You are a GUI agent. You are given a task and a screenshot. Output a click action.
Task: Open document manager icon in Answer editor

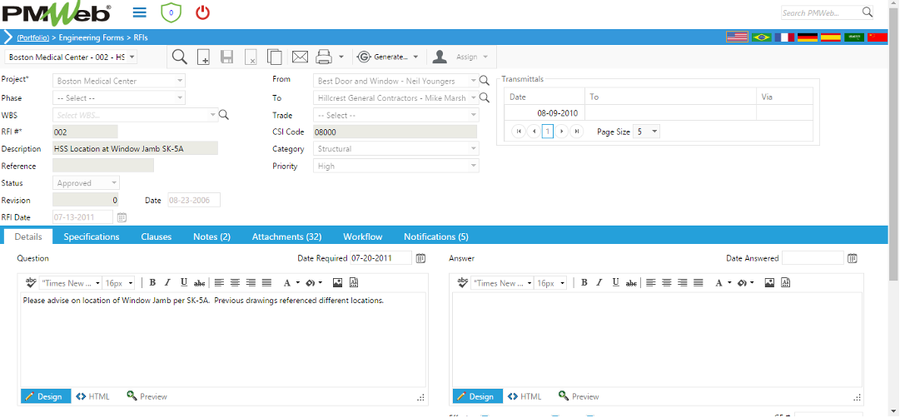click(x=785, y=282)
